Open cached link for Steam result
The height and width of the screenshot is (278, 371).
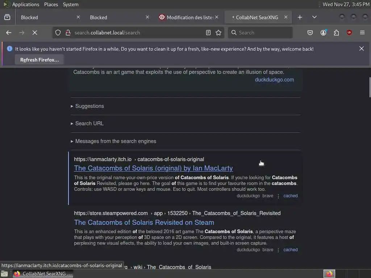coord(291,250)
